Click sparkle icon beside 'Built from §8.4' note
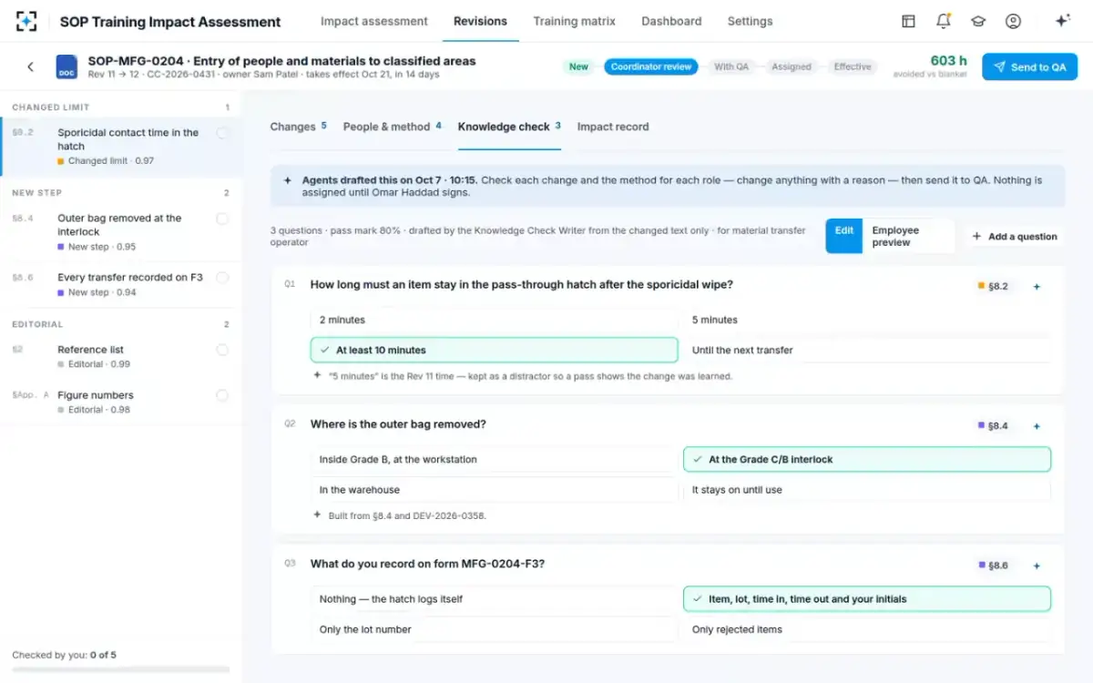 click(x=317, y=515)
